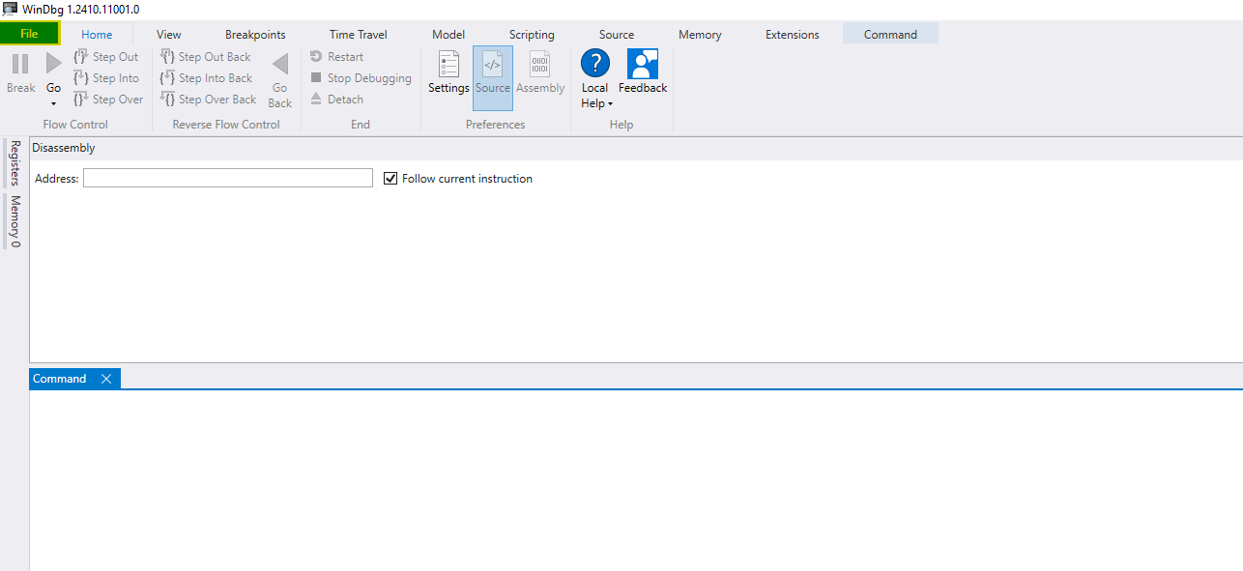1243x571 pixels.
Task: Click Step Out Back
Action: (206, 57)
